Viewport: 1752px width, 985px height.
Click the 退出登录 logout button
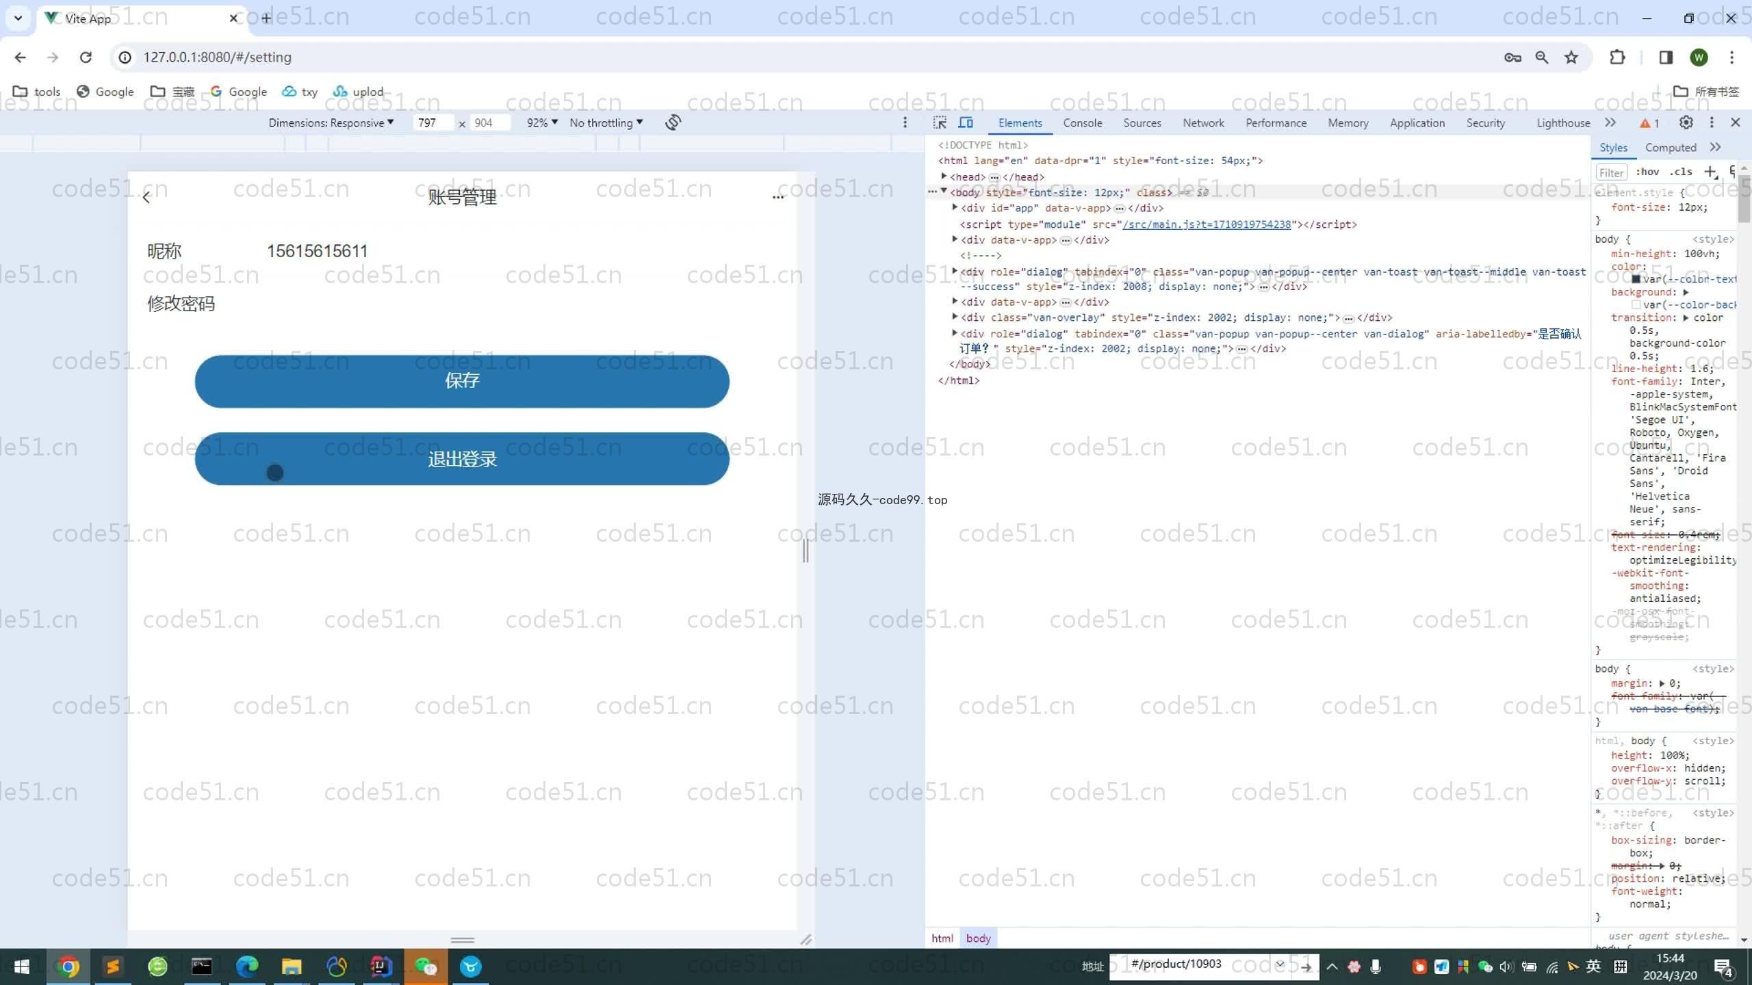click(x=462, y=459)
